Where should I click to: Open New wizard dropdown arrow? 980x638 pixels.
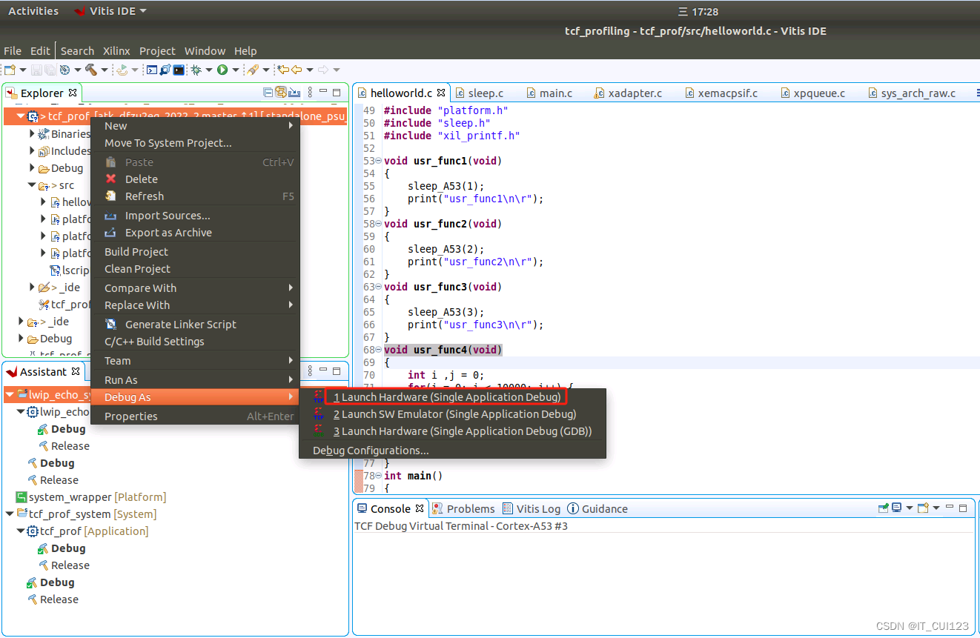point(23,70)
